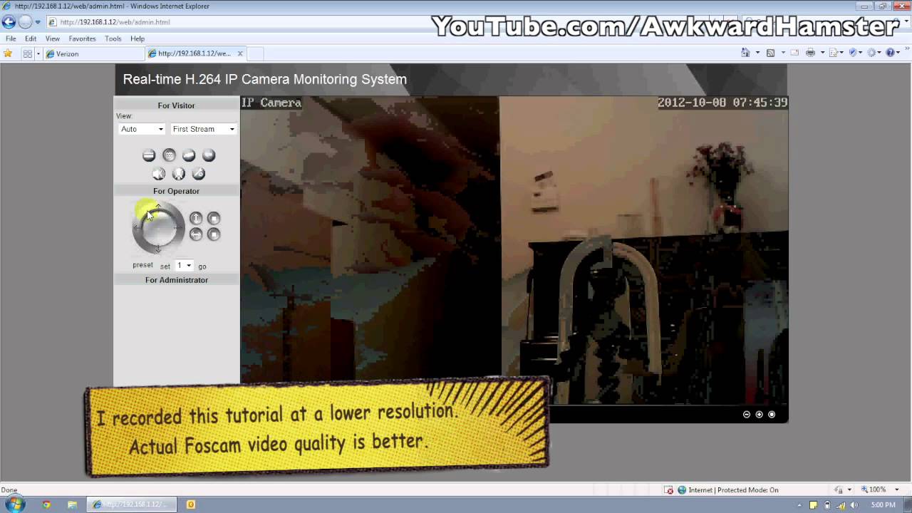Open the View menu
The image size is (912, 513).
tap(53, 38)
